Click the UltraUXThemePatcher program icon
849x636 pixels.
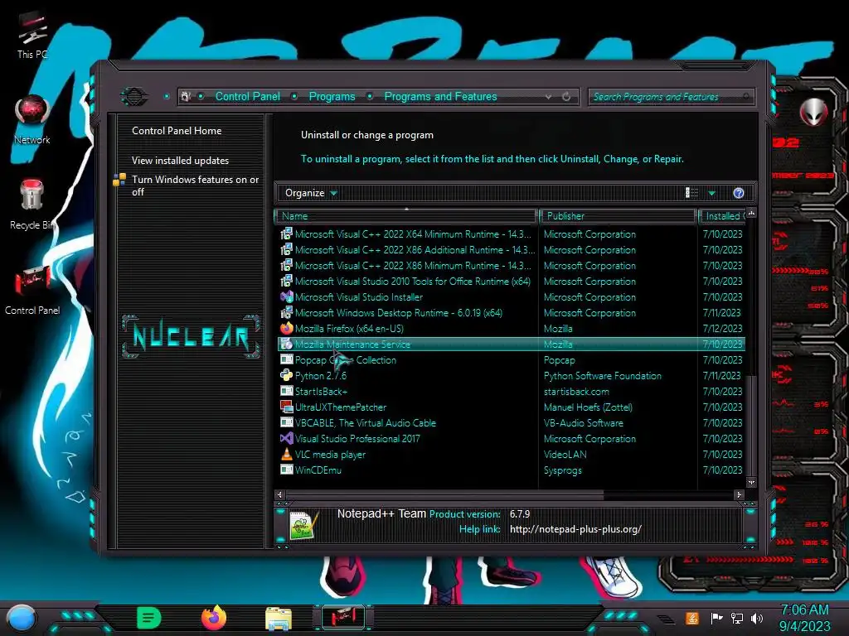coord(286,407)
